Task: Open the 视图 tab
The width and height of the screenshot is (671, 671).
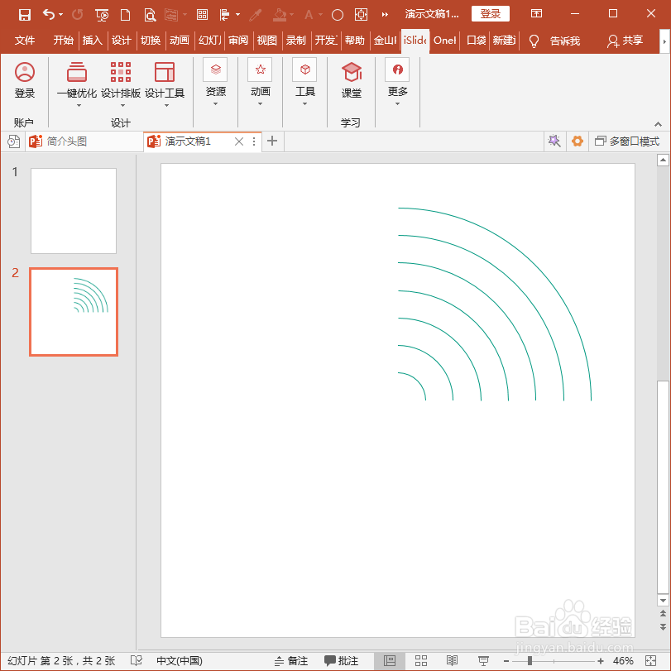Action: click(x=266, y=41)
